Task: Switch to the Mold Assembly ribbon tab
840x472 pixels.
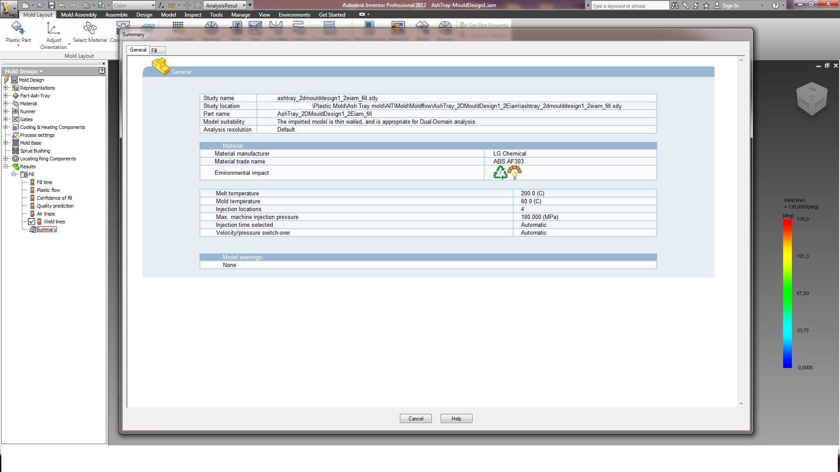Action: (x=79, y=14)
